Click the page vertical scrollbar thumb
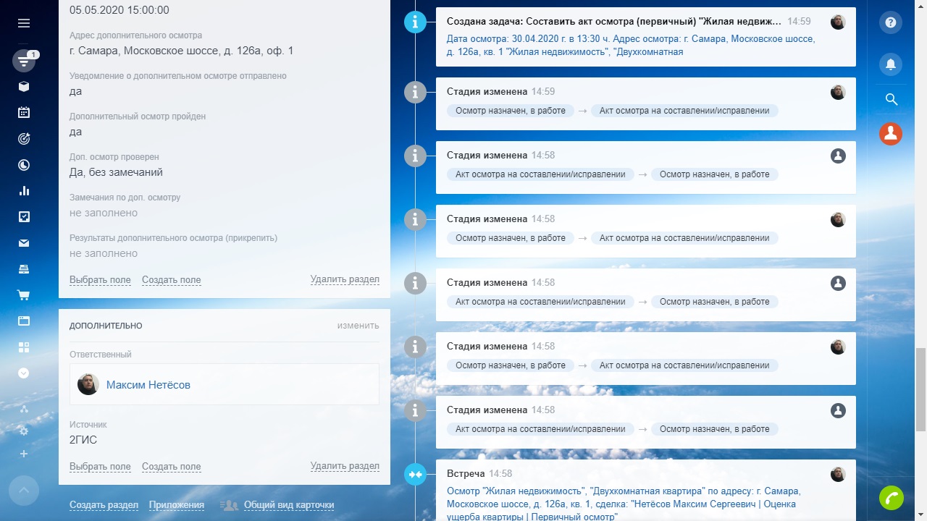The height and width of the screenshot is (521, 927). 920,389
